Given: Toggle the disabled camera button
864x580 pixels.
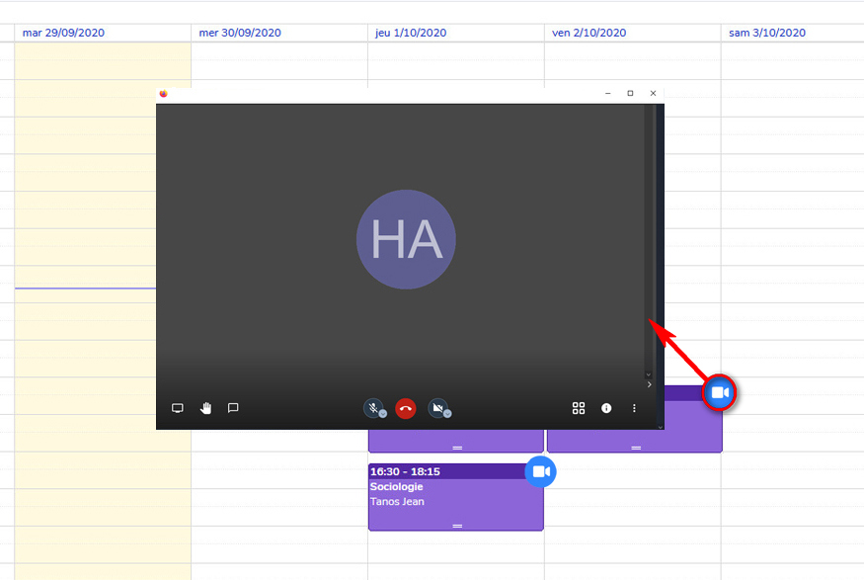Looking at the screenshot, I should 438,408.
